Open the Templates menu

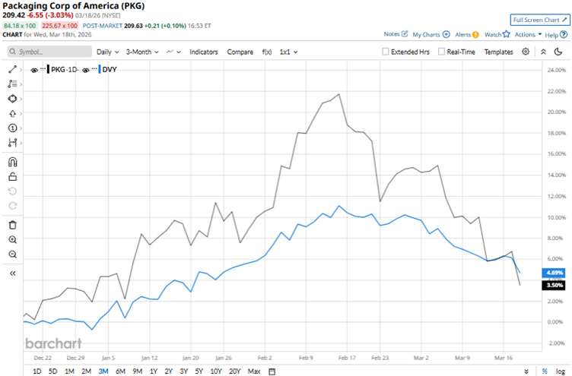(x=498, y=52)
